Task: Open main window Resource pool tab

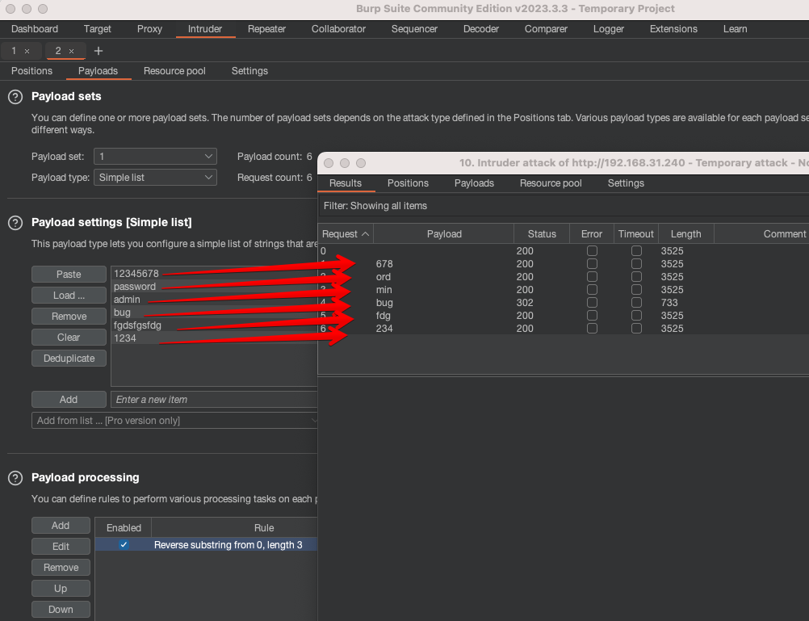Action: 174,71
